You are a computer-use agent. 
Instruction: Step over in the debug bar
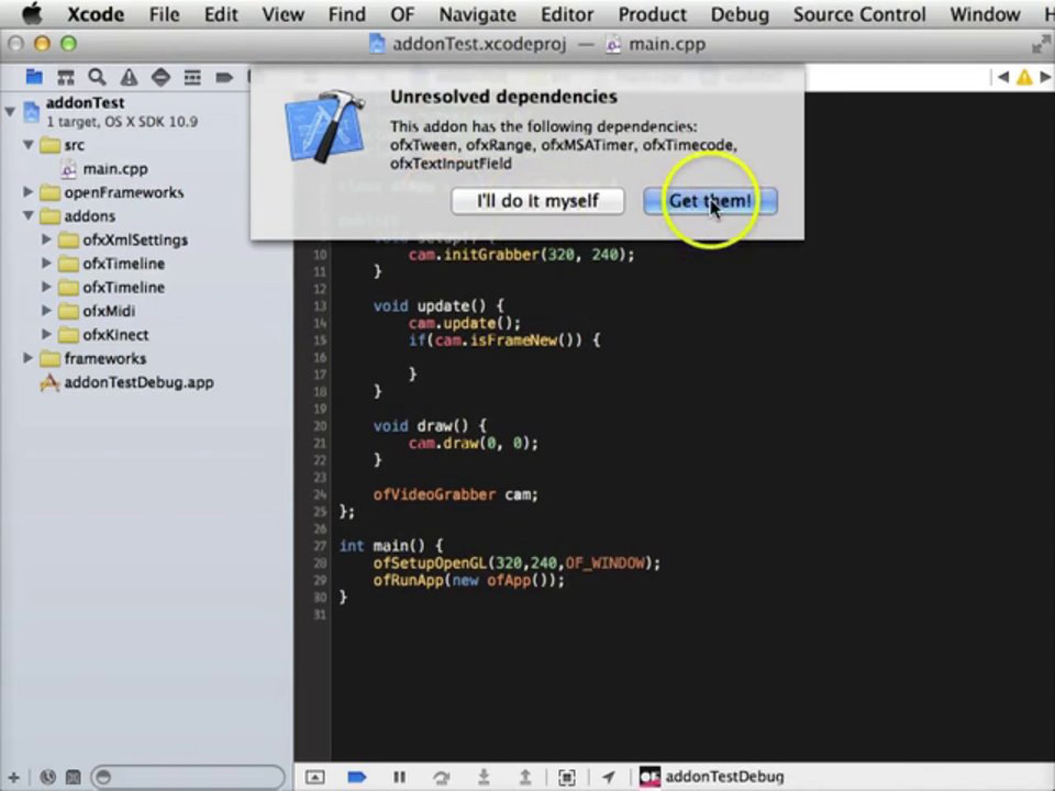tap(441, 778)
